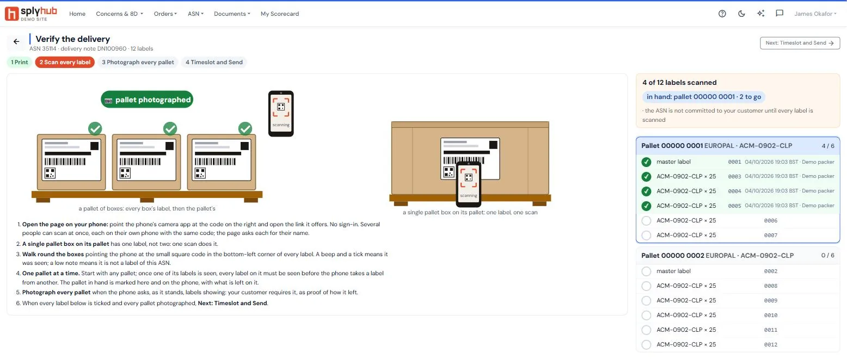Click the green tick on label 0001
The width and height of the screenshot is (847, 359).
click(x=646, y=162)
